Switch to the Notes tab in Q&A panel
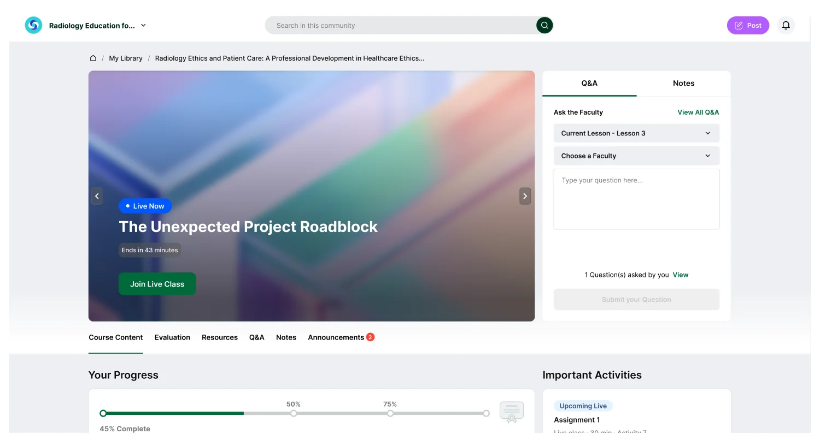 point(683,83)
